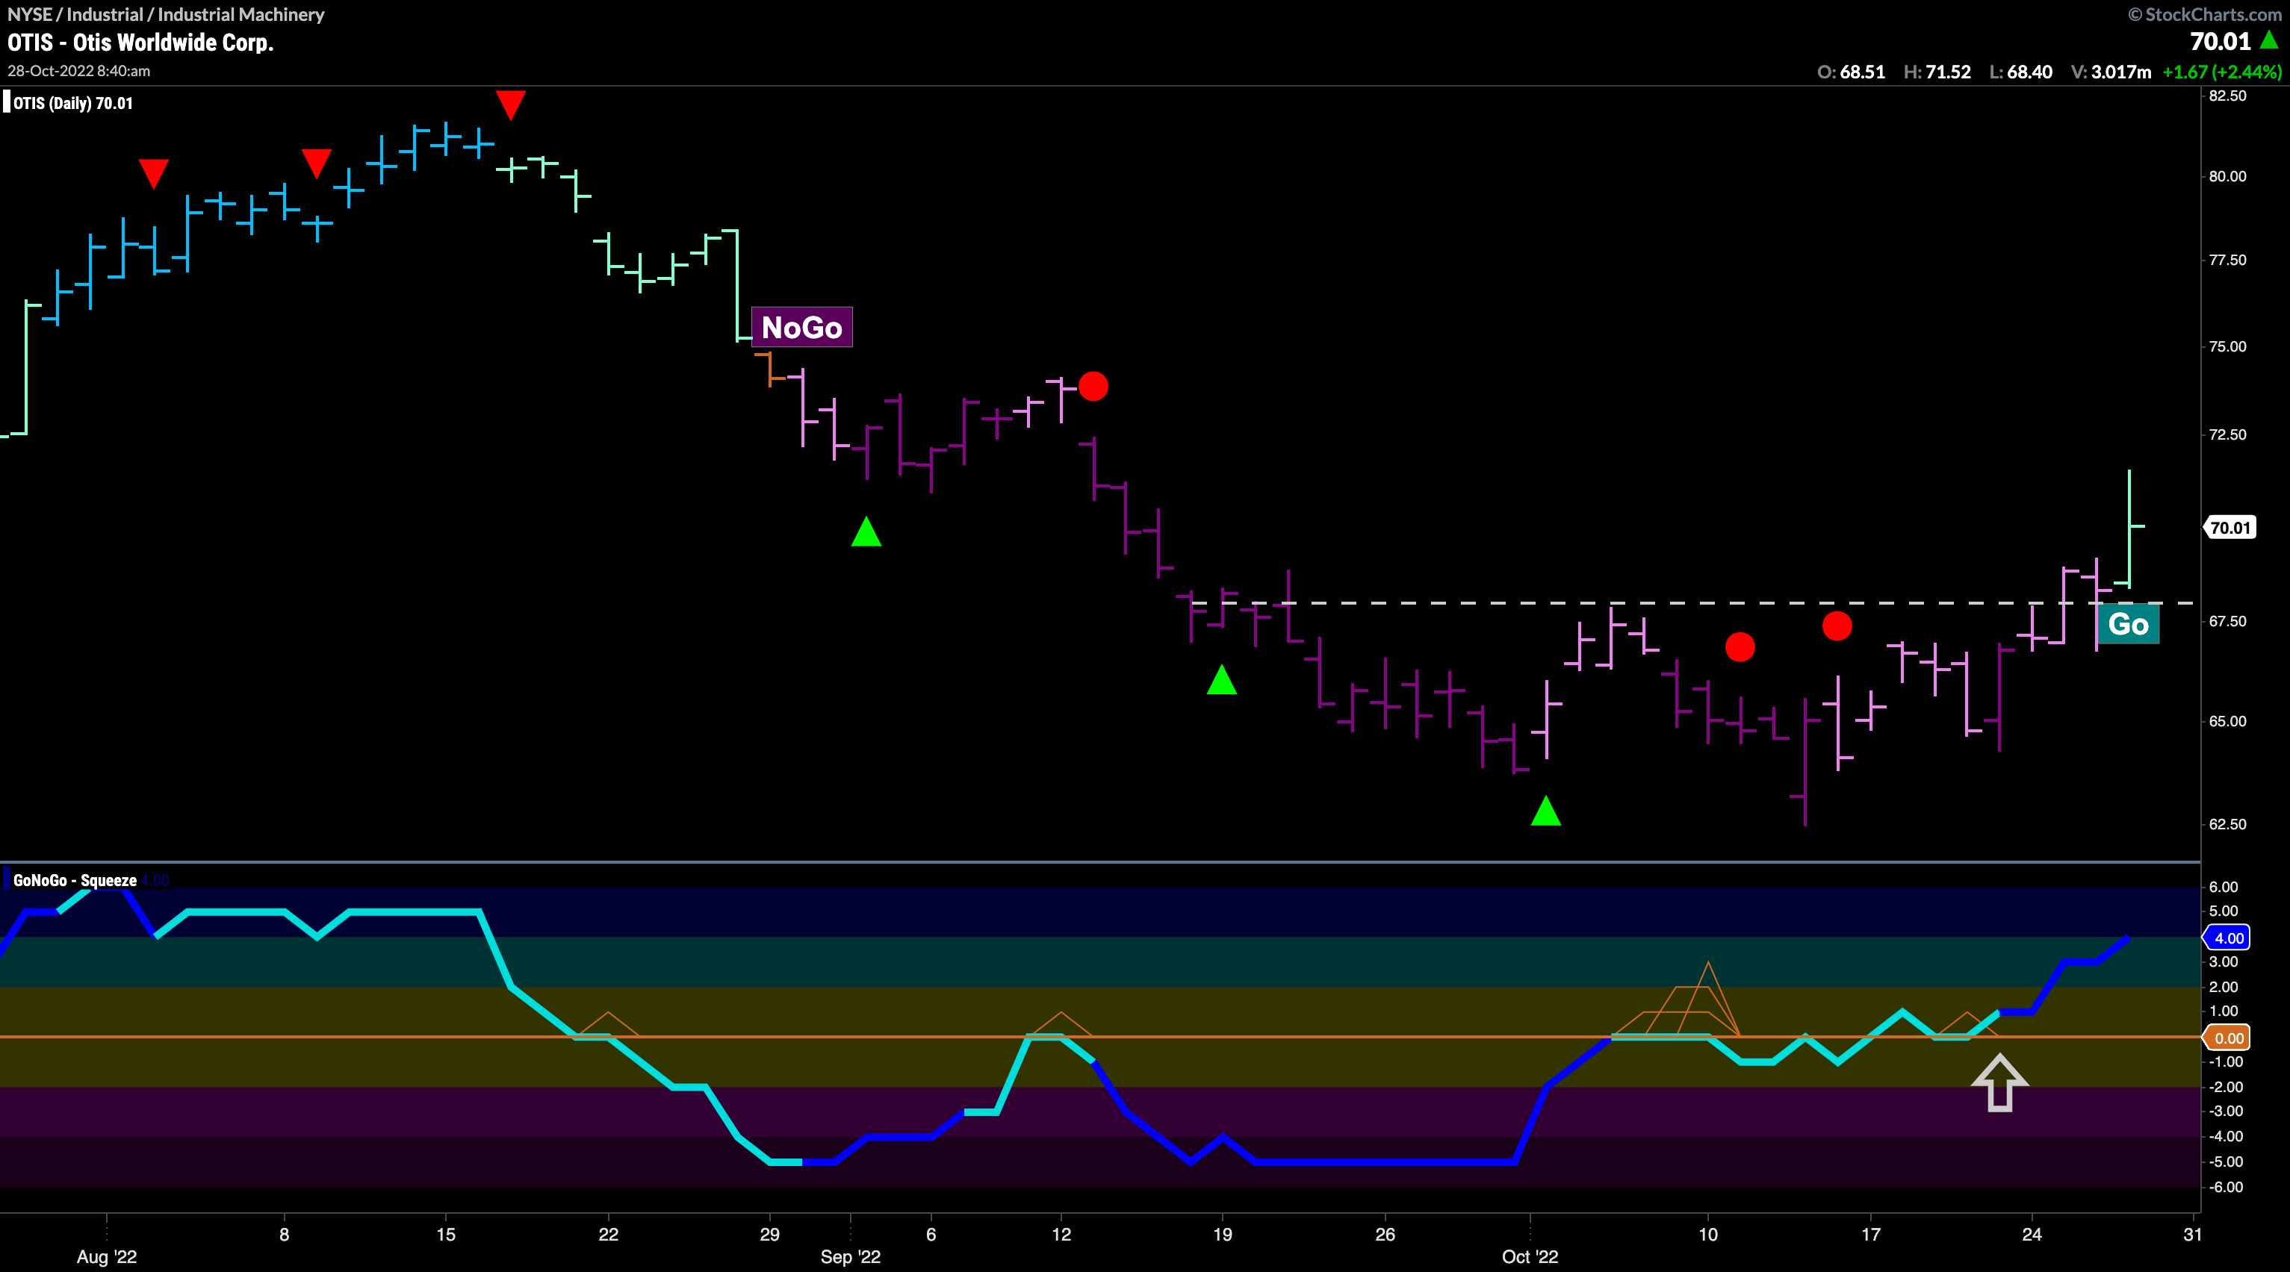This screenshot has height=1272, width=2290.
Task: Click the green up arrow beside the 70.01 price
Action: tap(2268, 40)
